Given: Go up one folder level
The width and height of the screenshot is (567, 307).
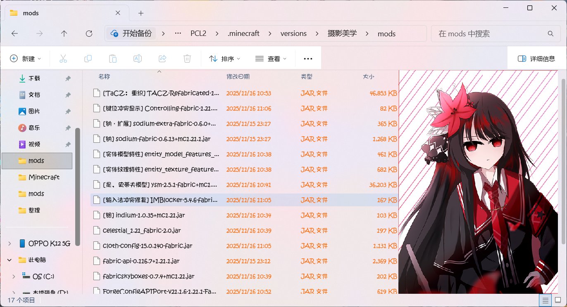Looking at the screenshot, I should point(64,34).
